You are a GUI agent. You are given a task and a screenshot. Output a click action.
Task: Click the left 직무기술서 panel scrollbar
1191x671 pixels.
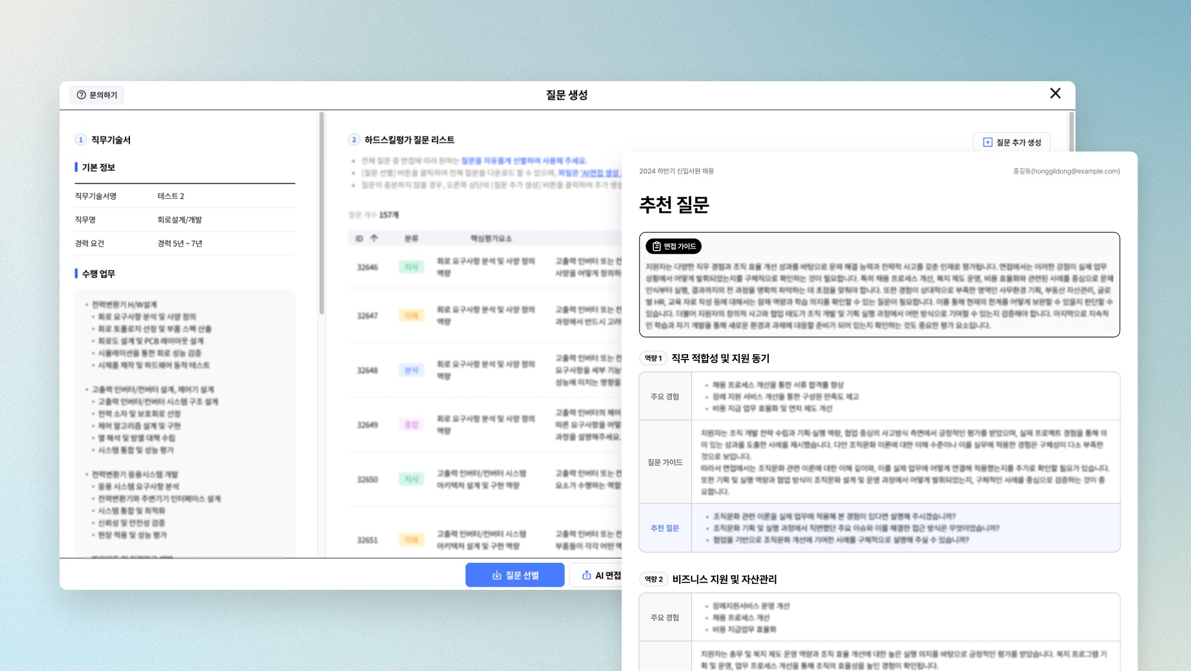321,213
